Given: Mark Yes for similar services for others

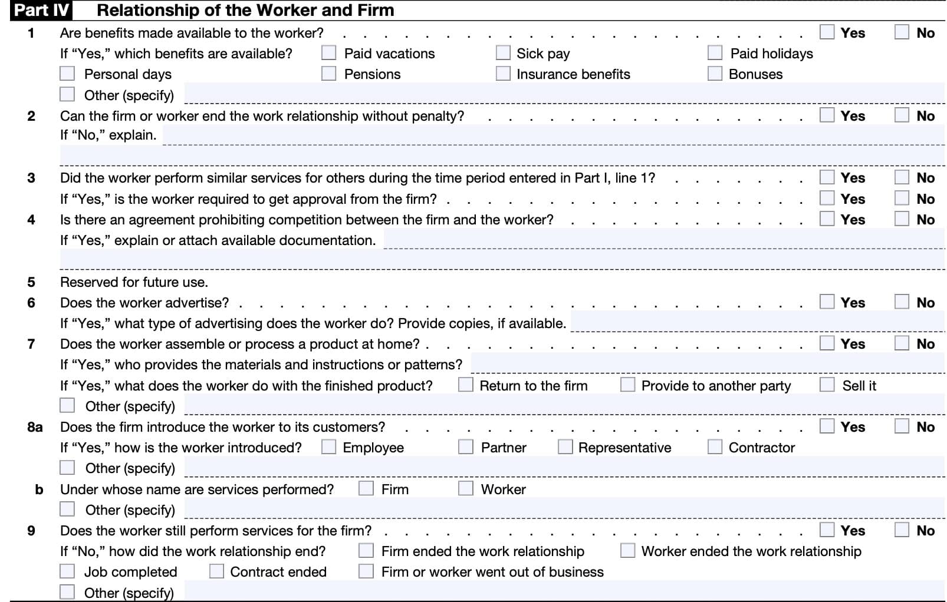Looking at the screenshot, I should (x=827, y=177).
